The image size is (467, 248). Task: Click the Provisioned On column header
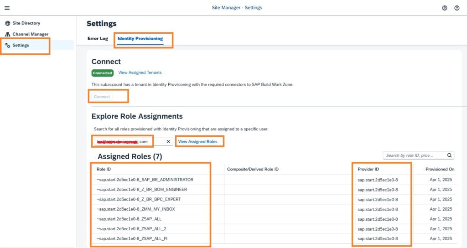coord(440,169)
